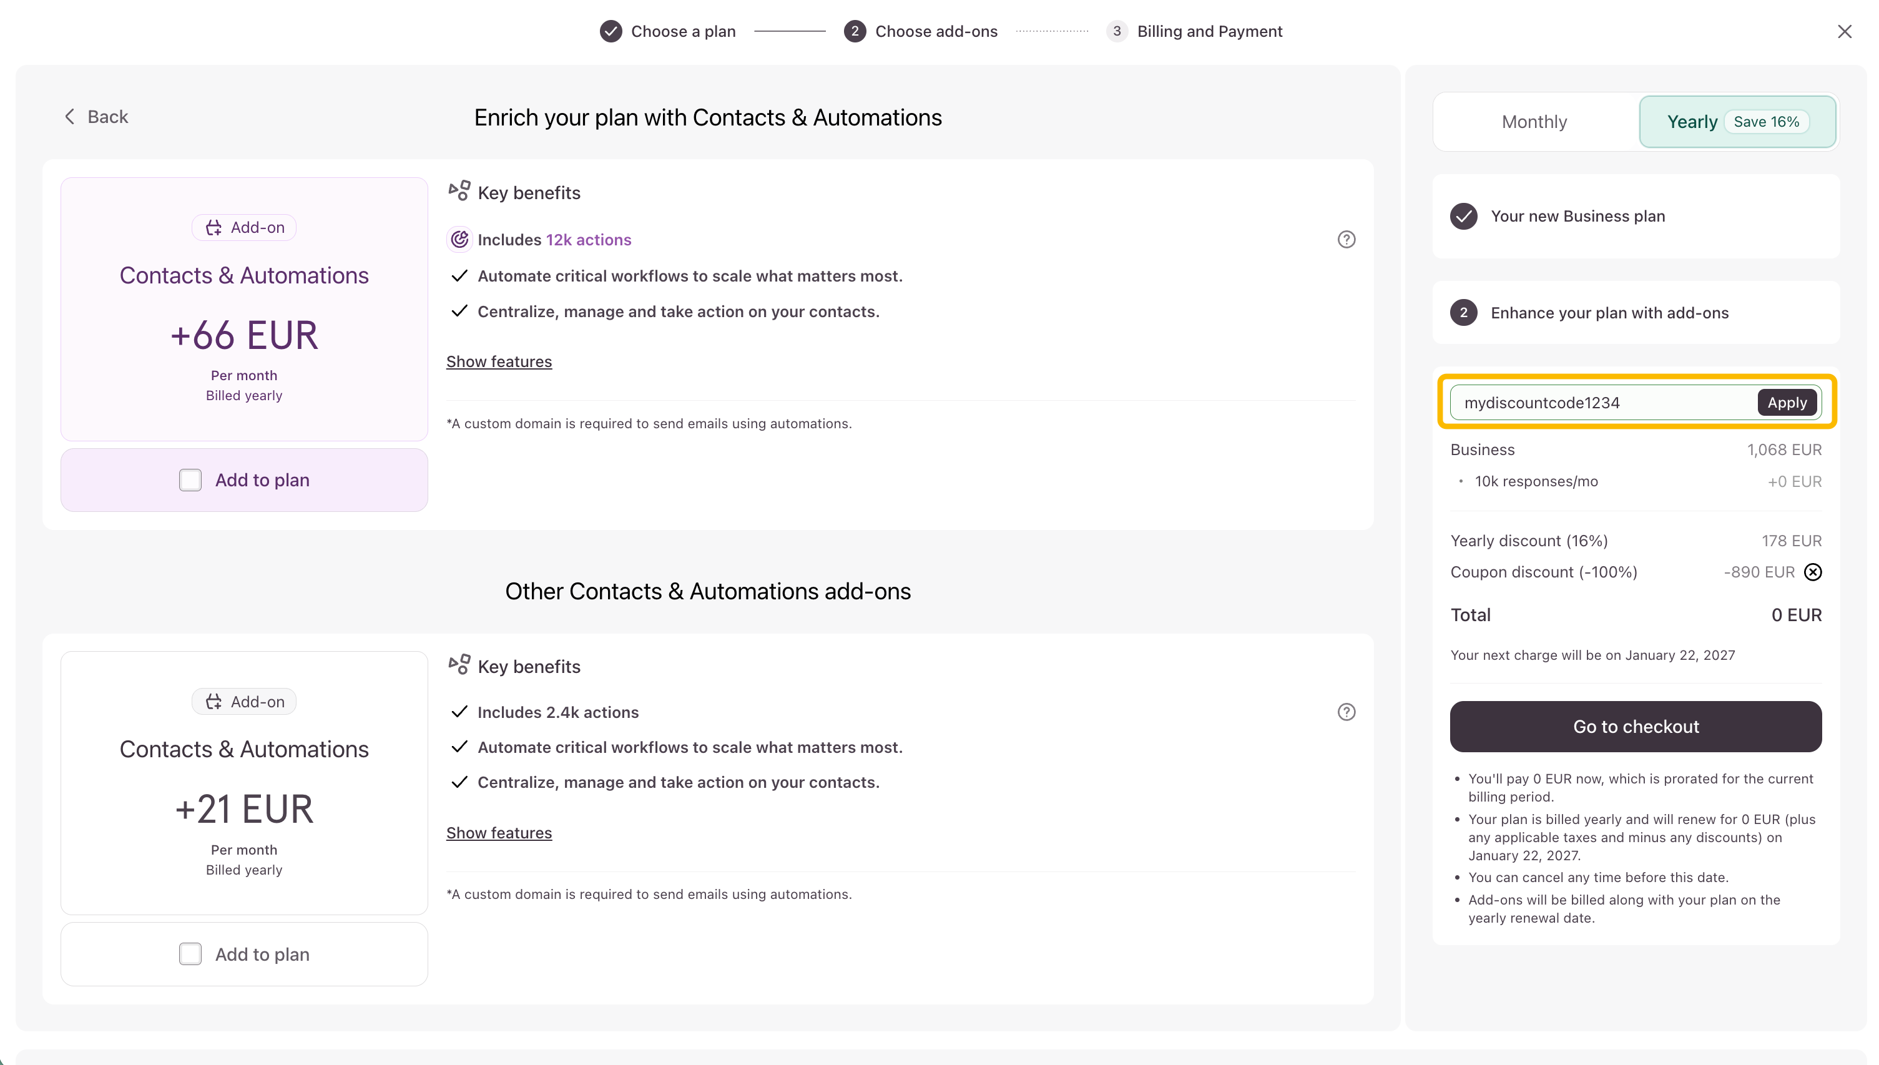
Task: Expand Show features for 2.4k actions add-on
Action: click(499, 833)
